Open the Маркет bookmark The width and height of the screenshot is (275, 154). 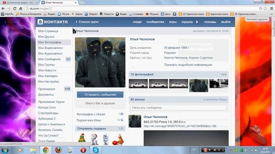pyautogui.click(x=91, y=14)
